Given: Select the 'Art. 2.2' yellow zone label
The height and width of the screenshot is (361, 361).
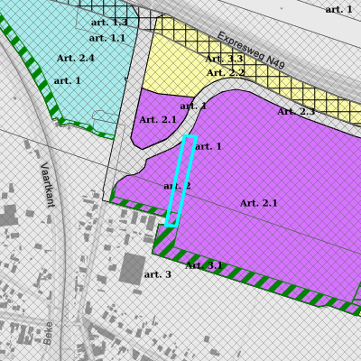Looking at the screenshot, I should click(x=226, y=72).
